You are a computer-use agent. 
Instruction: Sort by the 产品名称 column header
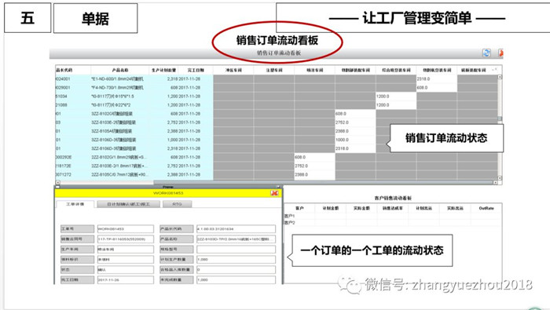pos(120,70)
